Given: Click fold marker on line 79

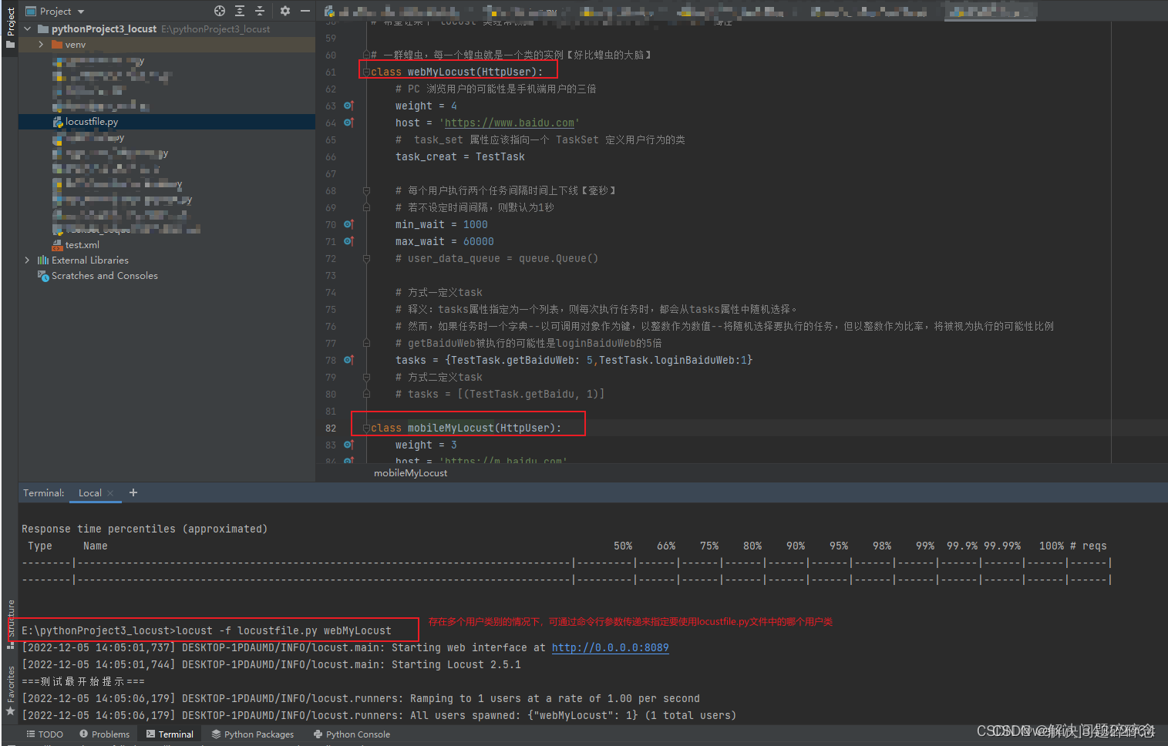Looking at the screenshot, I should point(366,377).
